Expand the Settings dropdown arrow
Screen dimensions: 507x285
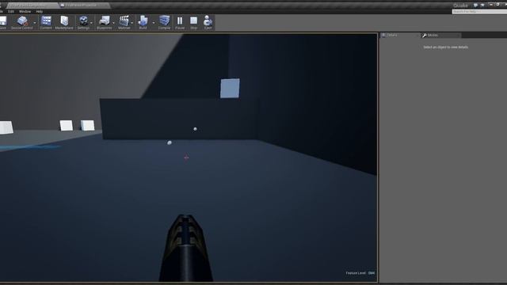[92, 23]
